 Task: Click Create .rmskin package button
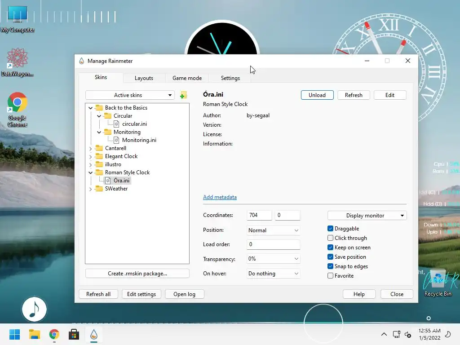[137, 274]
